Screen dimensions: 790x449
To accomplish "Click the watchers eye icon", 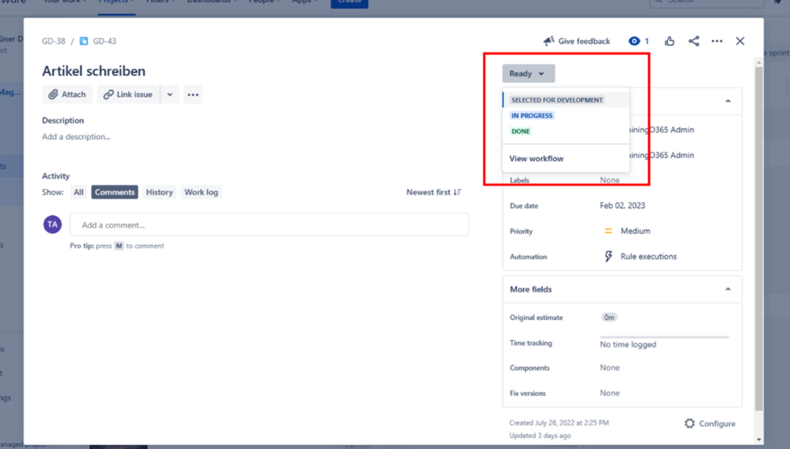I will pyautogui.click(x=633, y=41).
